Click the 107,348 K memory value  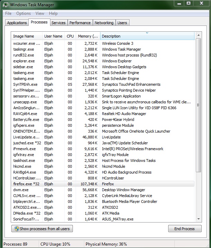tap(89, 184)
